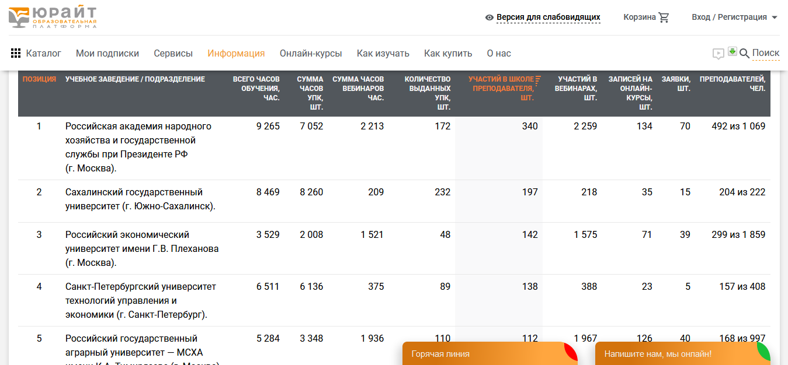This screenshot has width=788, height=365.
Task: Click the value 5 284 total hours
Action: (268, 339)
